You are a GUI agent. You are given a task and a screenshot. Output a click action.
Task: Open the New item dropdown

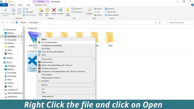[77, 9]
